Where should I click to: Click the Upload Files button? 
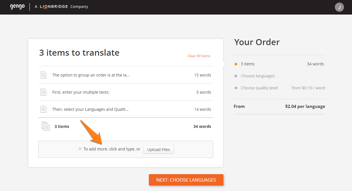159,150
